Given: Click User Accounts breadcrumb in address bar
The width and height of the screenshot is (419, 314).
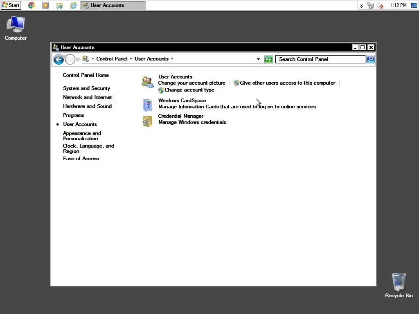Looking at the screenshot, I should point(151,59).
